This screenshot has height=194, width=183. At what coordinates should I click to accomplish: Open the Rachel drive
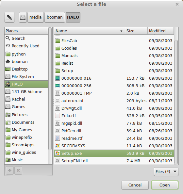coord(26,99)
